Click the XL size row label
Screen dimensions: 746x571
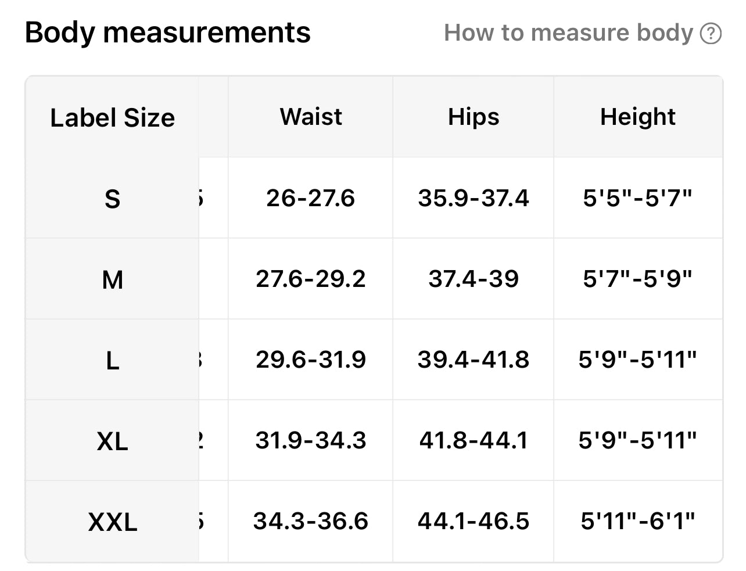tap(112, 441)
